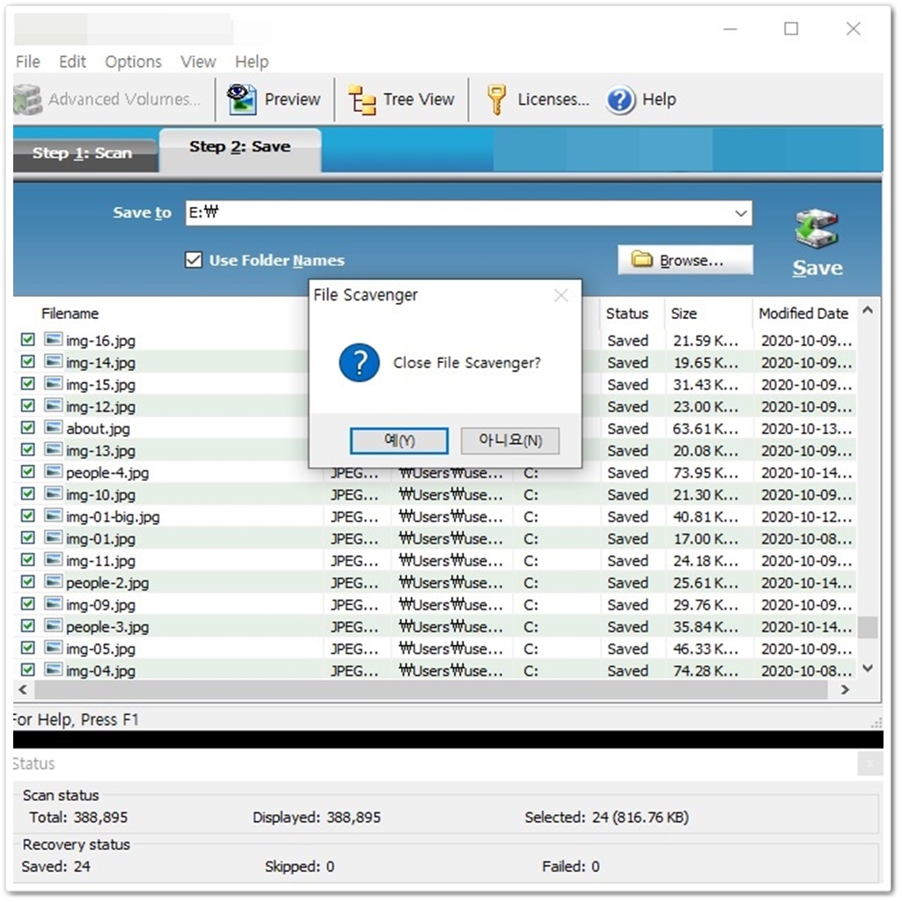Sort by Modified Date column header
This screenshot has height=902, width=902.
803,314
